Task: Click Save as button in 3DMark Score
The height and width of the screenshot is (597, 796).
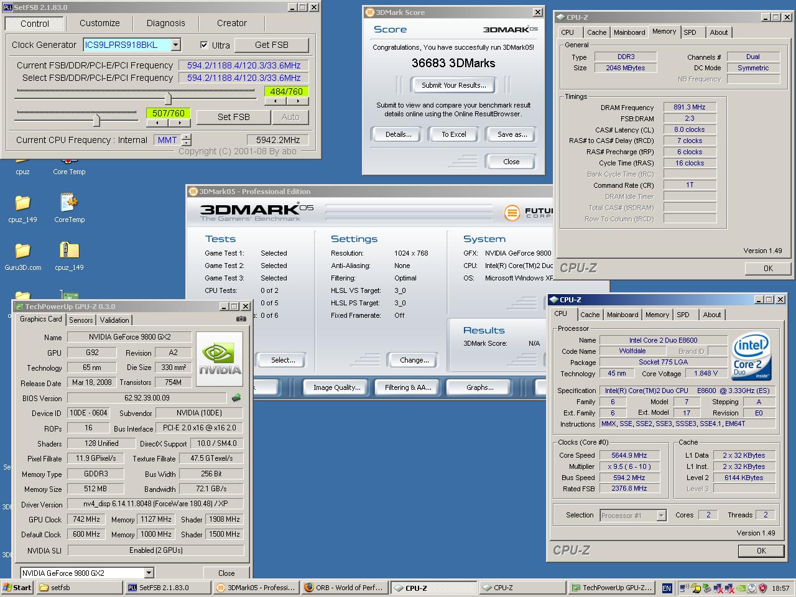Action: pyautogui.click(x=512, y=134)
